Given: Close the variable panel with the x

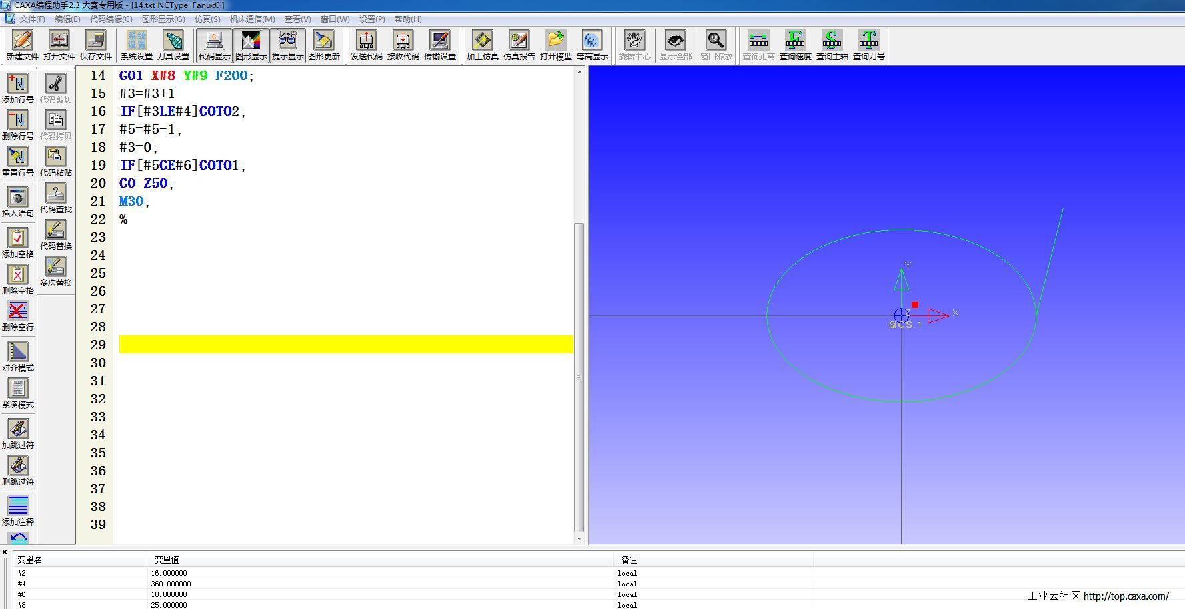Looking at the screenshot, I should 5,552.
